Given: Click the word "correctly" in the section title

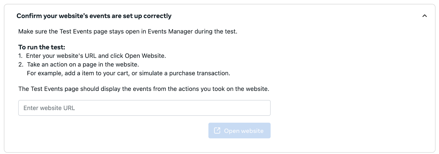Looking at the screenshot, I should coord(157,16).
